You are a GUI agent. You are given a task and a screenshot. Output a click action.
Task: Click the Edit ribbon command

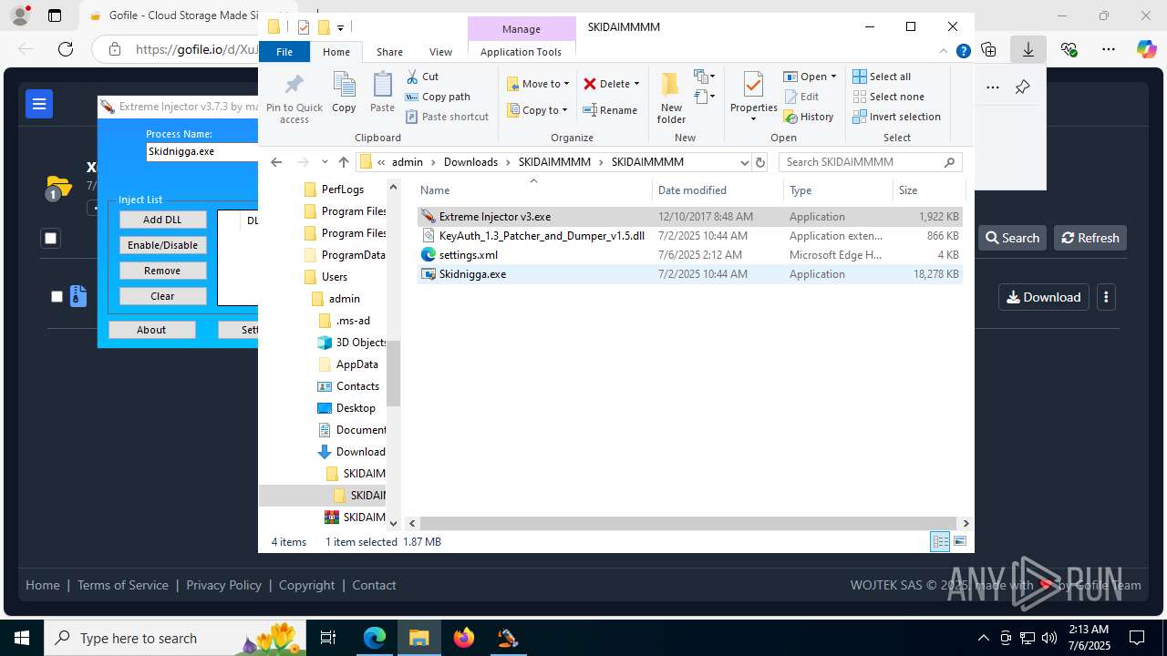800,97
